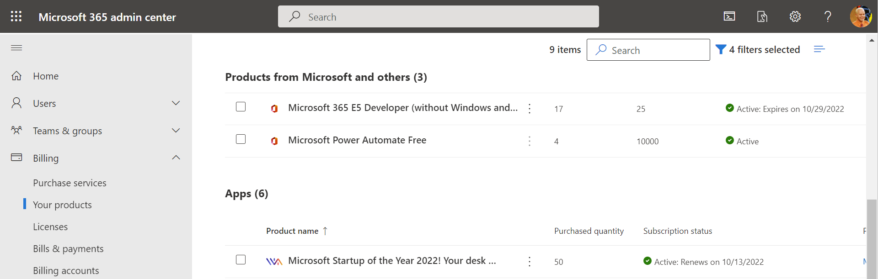Open more actions for Microsoft Power Automate Free
This screenshot has height=279, width=878.
pos(530,141)
